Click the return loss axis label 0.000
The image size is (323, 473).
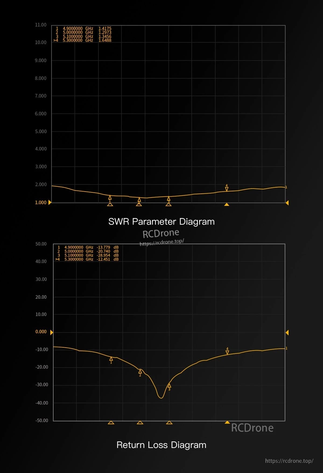point(41,332)
